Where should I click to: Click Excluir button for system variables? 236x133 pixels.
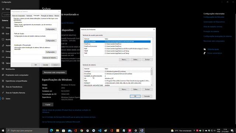pos(147,89)
